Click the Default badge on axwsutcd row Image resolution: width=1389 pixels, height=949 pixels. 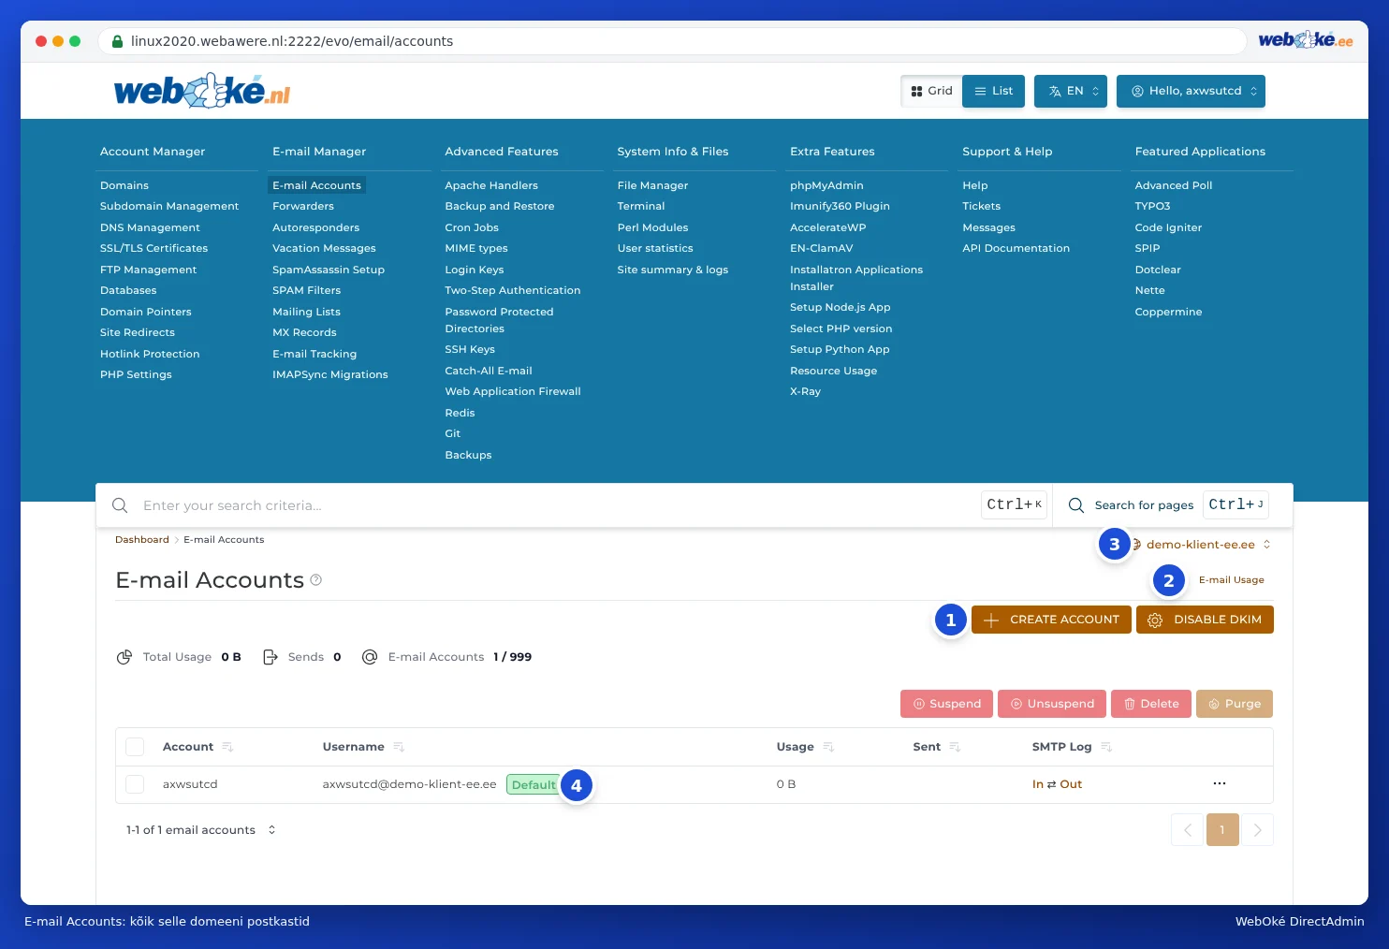[x=534, y=784]
